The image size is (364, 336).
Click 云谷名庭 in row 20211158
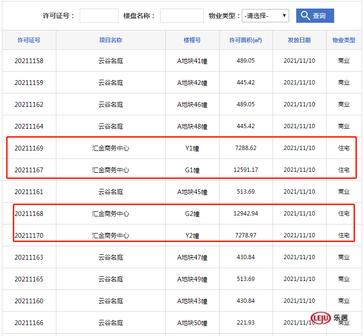pyautogui.click(x=110, y=61)
